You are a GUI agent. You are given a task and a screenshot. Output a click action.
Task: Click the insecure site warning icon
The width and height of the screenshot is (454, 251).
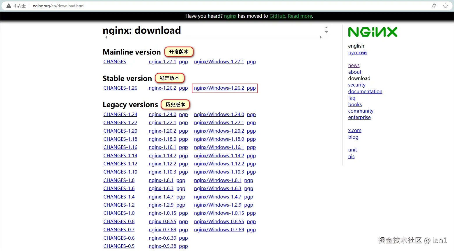(9, 6)
